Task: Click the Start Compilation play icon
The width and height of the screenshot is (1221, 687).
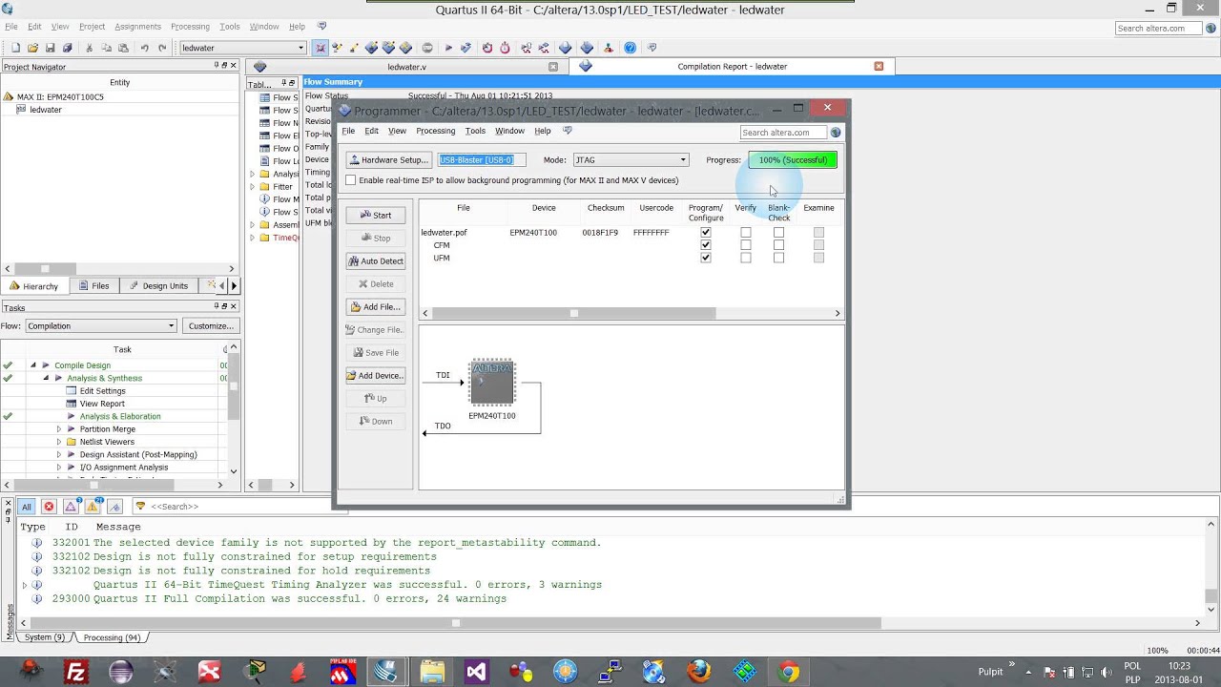Action: (448, 48)
